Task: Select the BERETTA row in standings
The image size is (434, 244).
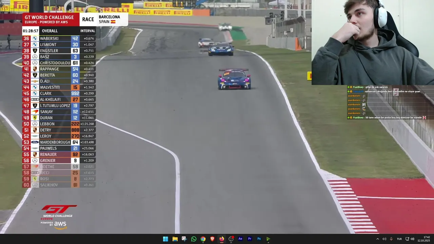Action: [x=59, y=75]
